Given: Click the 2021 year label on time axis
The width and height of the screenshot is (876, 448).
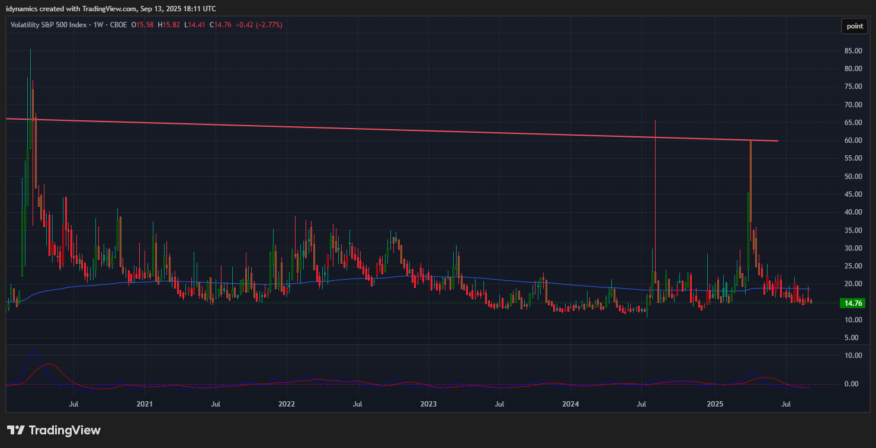Looking at the screenshot, I should (145, 404).
